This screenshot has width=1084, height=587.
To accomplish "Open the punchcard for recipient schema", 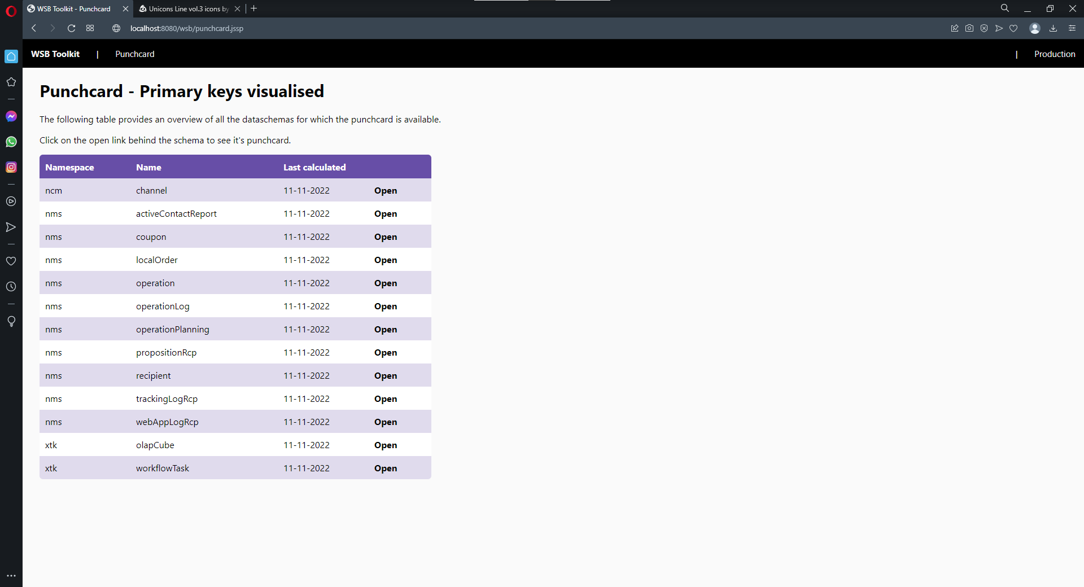I will (x=386, y=376).
